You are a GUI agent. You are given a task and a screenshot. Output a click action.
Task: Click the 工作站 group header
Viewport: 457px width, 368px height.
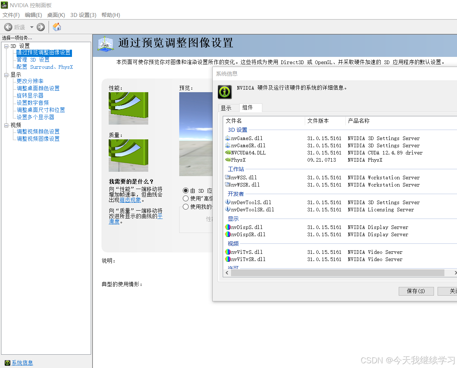(236, 169)
